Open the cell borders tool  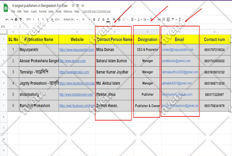tap(119, 19)
